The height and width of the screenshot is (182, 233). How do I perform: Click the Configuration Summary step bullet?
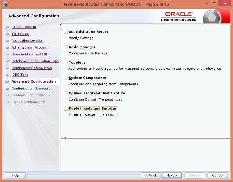click(7, 88)
